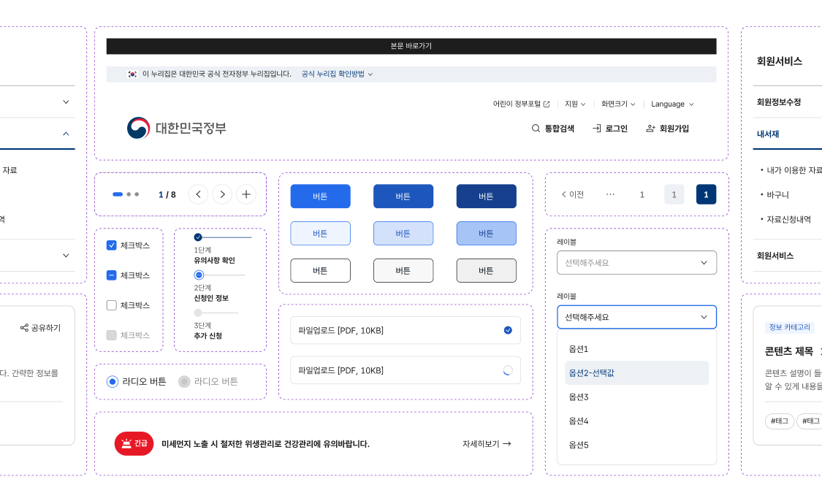Choose 옵션2-선택값 in the list
822x482 pixels.
click(x=636, y=373)
